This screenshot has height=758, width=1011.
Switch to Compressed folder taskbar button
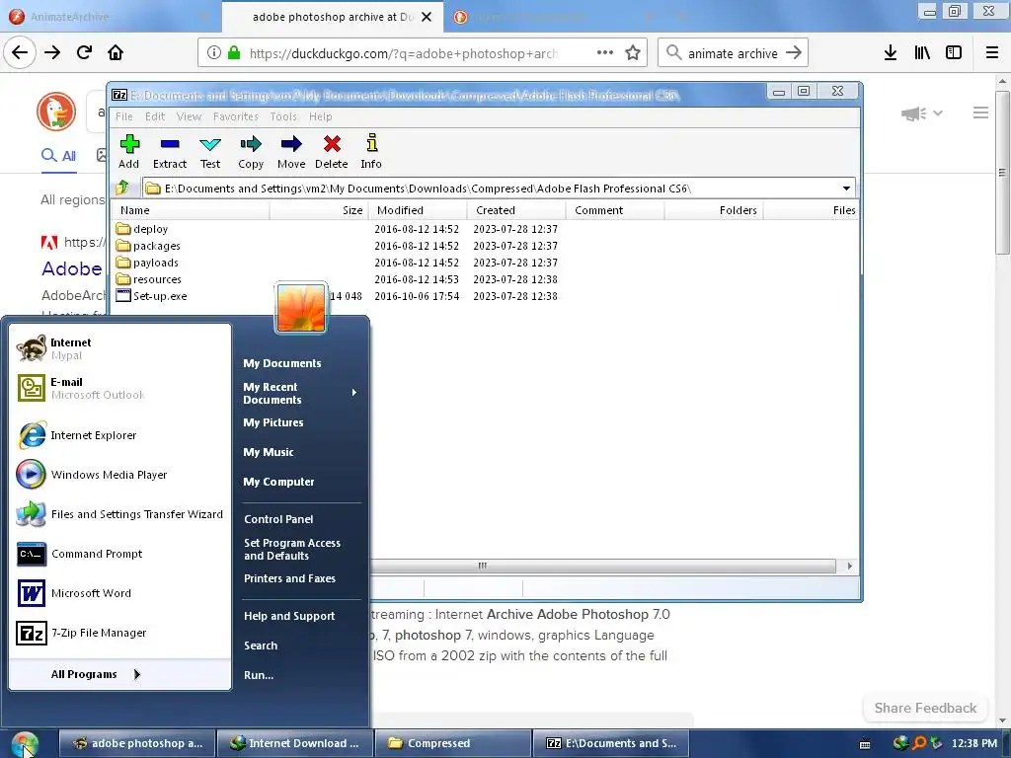[452, 743]
